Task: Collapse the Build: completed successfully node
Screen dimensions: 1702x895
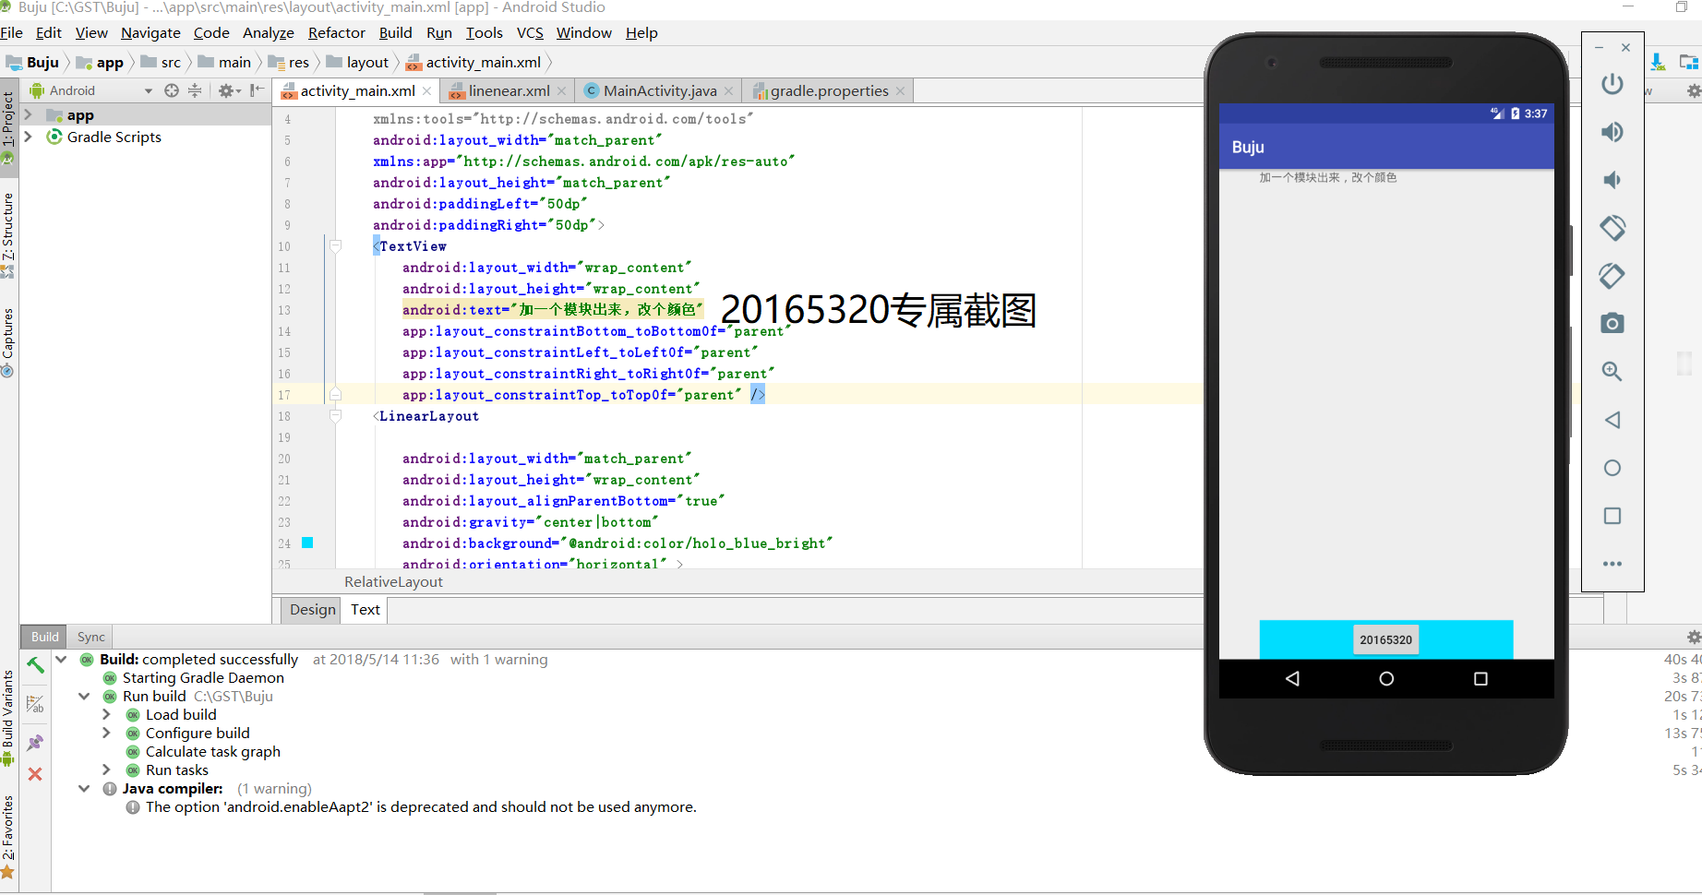Action: click(x=61, y=660)
